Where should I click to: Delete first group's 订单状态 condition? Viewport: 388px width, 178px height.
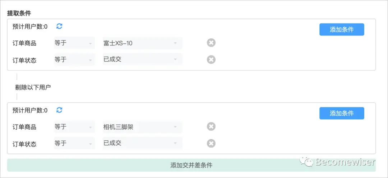click(211, 59)
